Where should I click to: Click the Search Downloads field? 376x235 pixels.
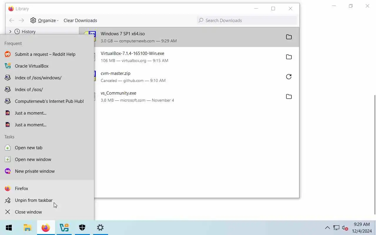click(x=247, y=20)
